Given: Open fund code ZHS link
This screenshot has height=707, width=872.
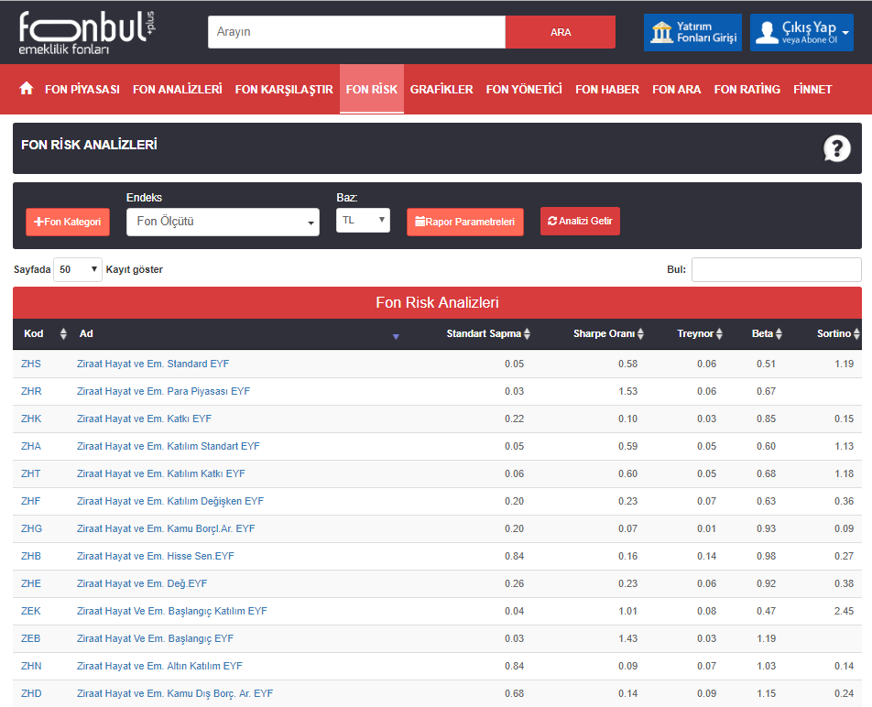Looking at the screenshot, I should pos(31,364).
